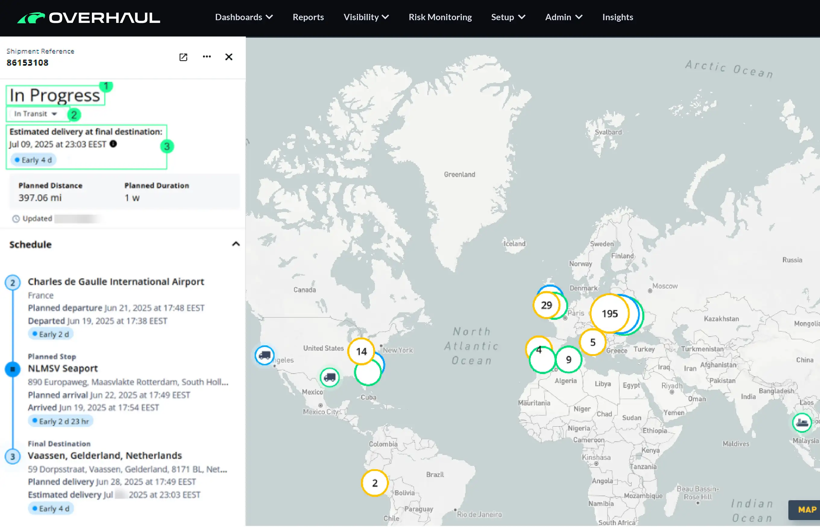Click the green truck marker over Mexico

329,377
